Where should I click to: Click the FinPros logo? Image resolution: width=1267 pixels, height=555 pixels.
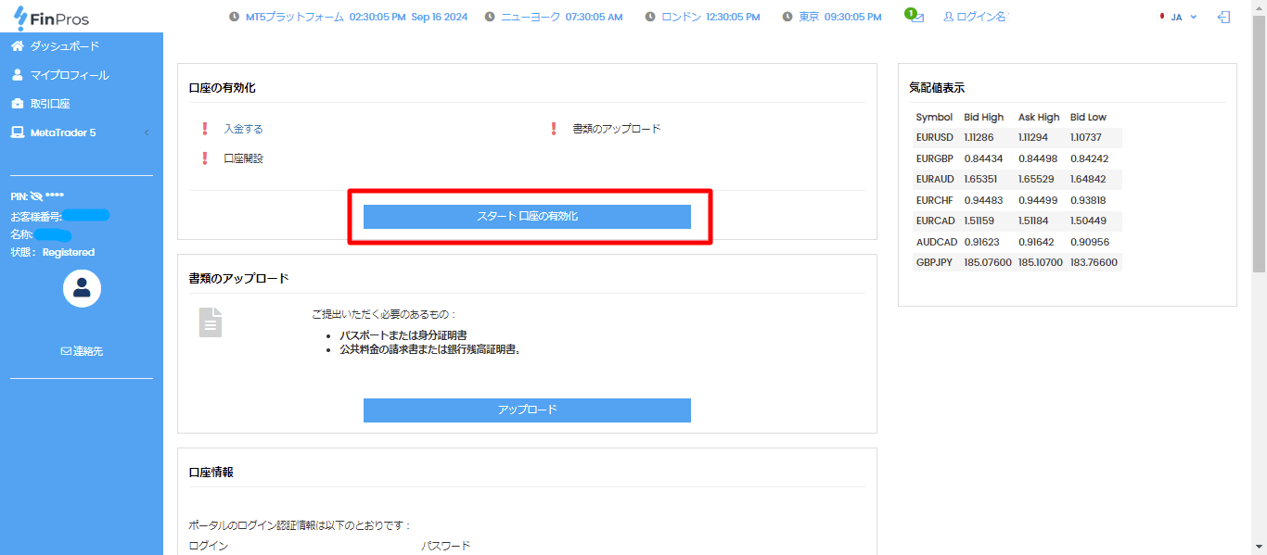(x=52, y=18)
